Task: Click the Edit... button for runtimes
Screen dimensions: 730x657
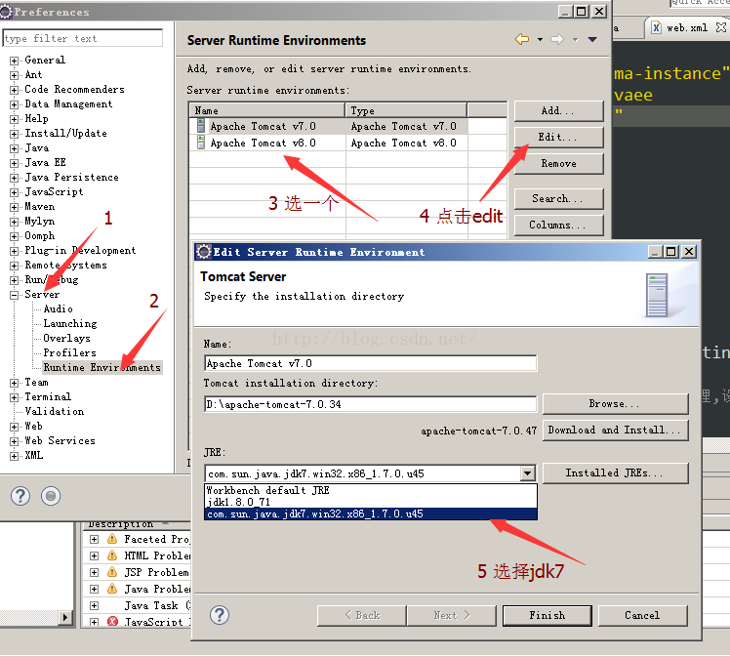Action: [x=558, y=137]
